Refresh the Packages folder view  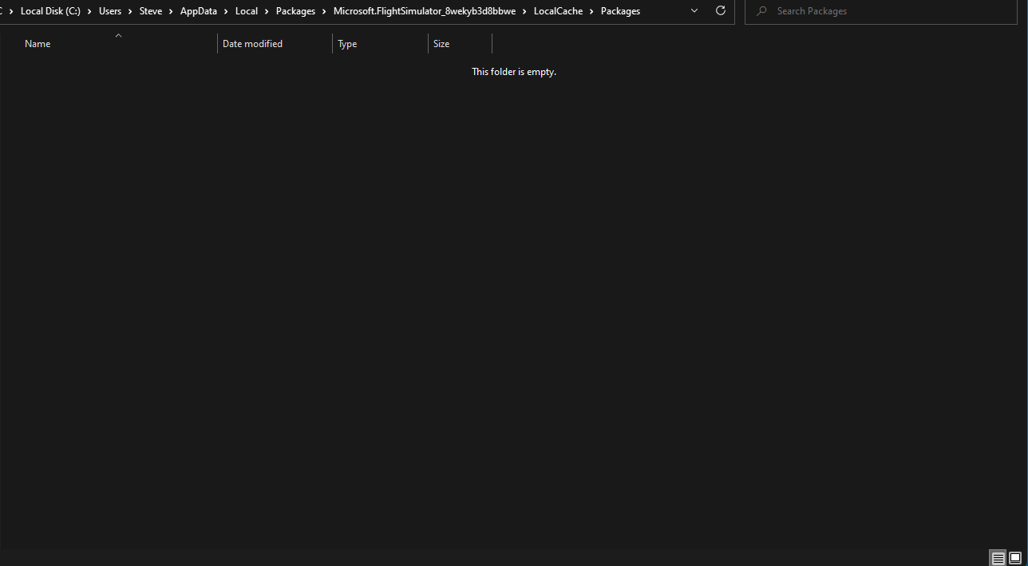pyautogui.click(x=721, y=11)
